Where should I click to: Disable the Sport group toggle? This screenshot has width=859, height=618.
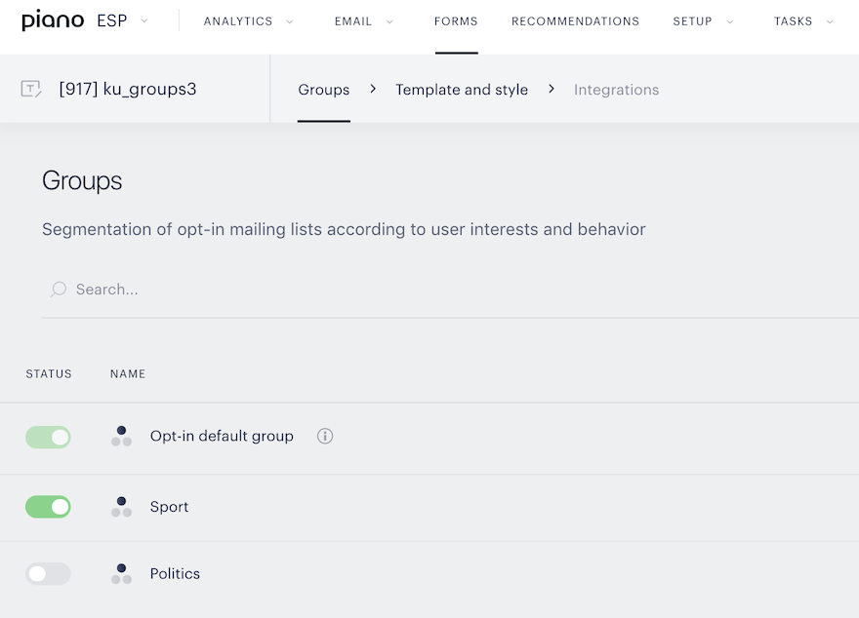[x=48, y=507]
